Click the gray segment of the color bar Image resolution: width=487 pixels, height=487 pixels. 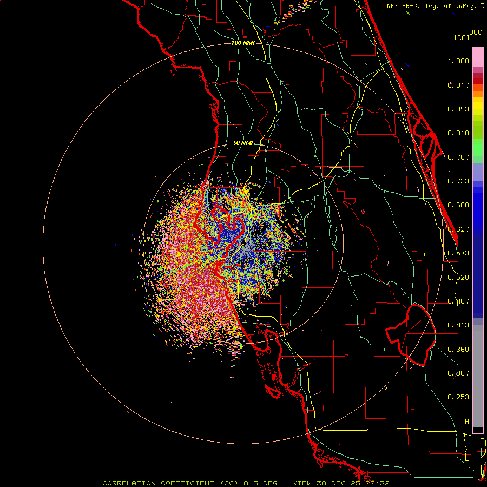(x=478, y=376)
